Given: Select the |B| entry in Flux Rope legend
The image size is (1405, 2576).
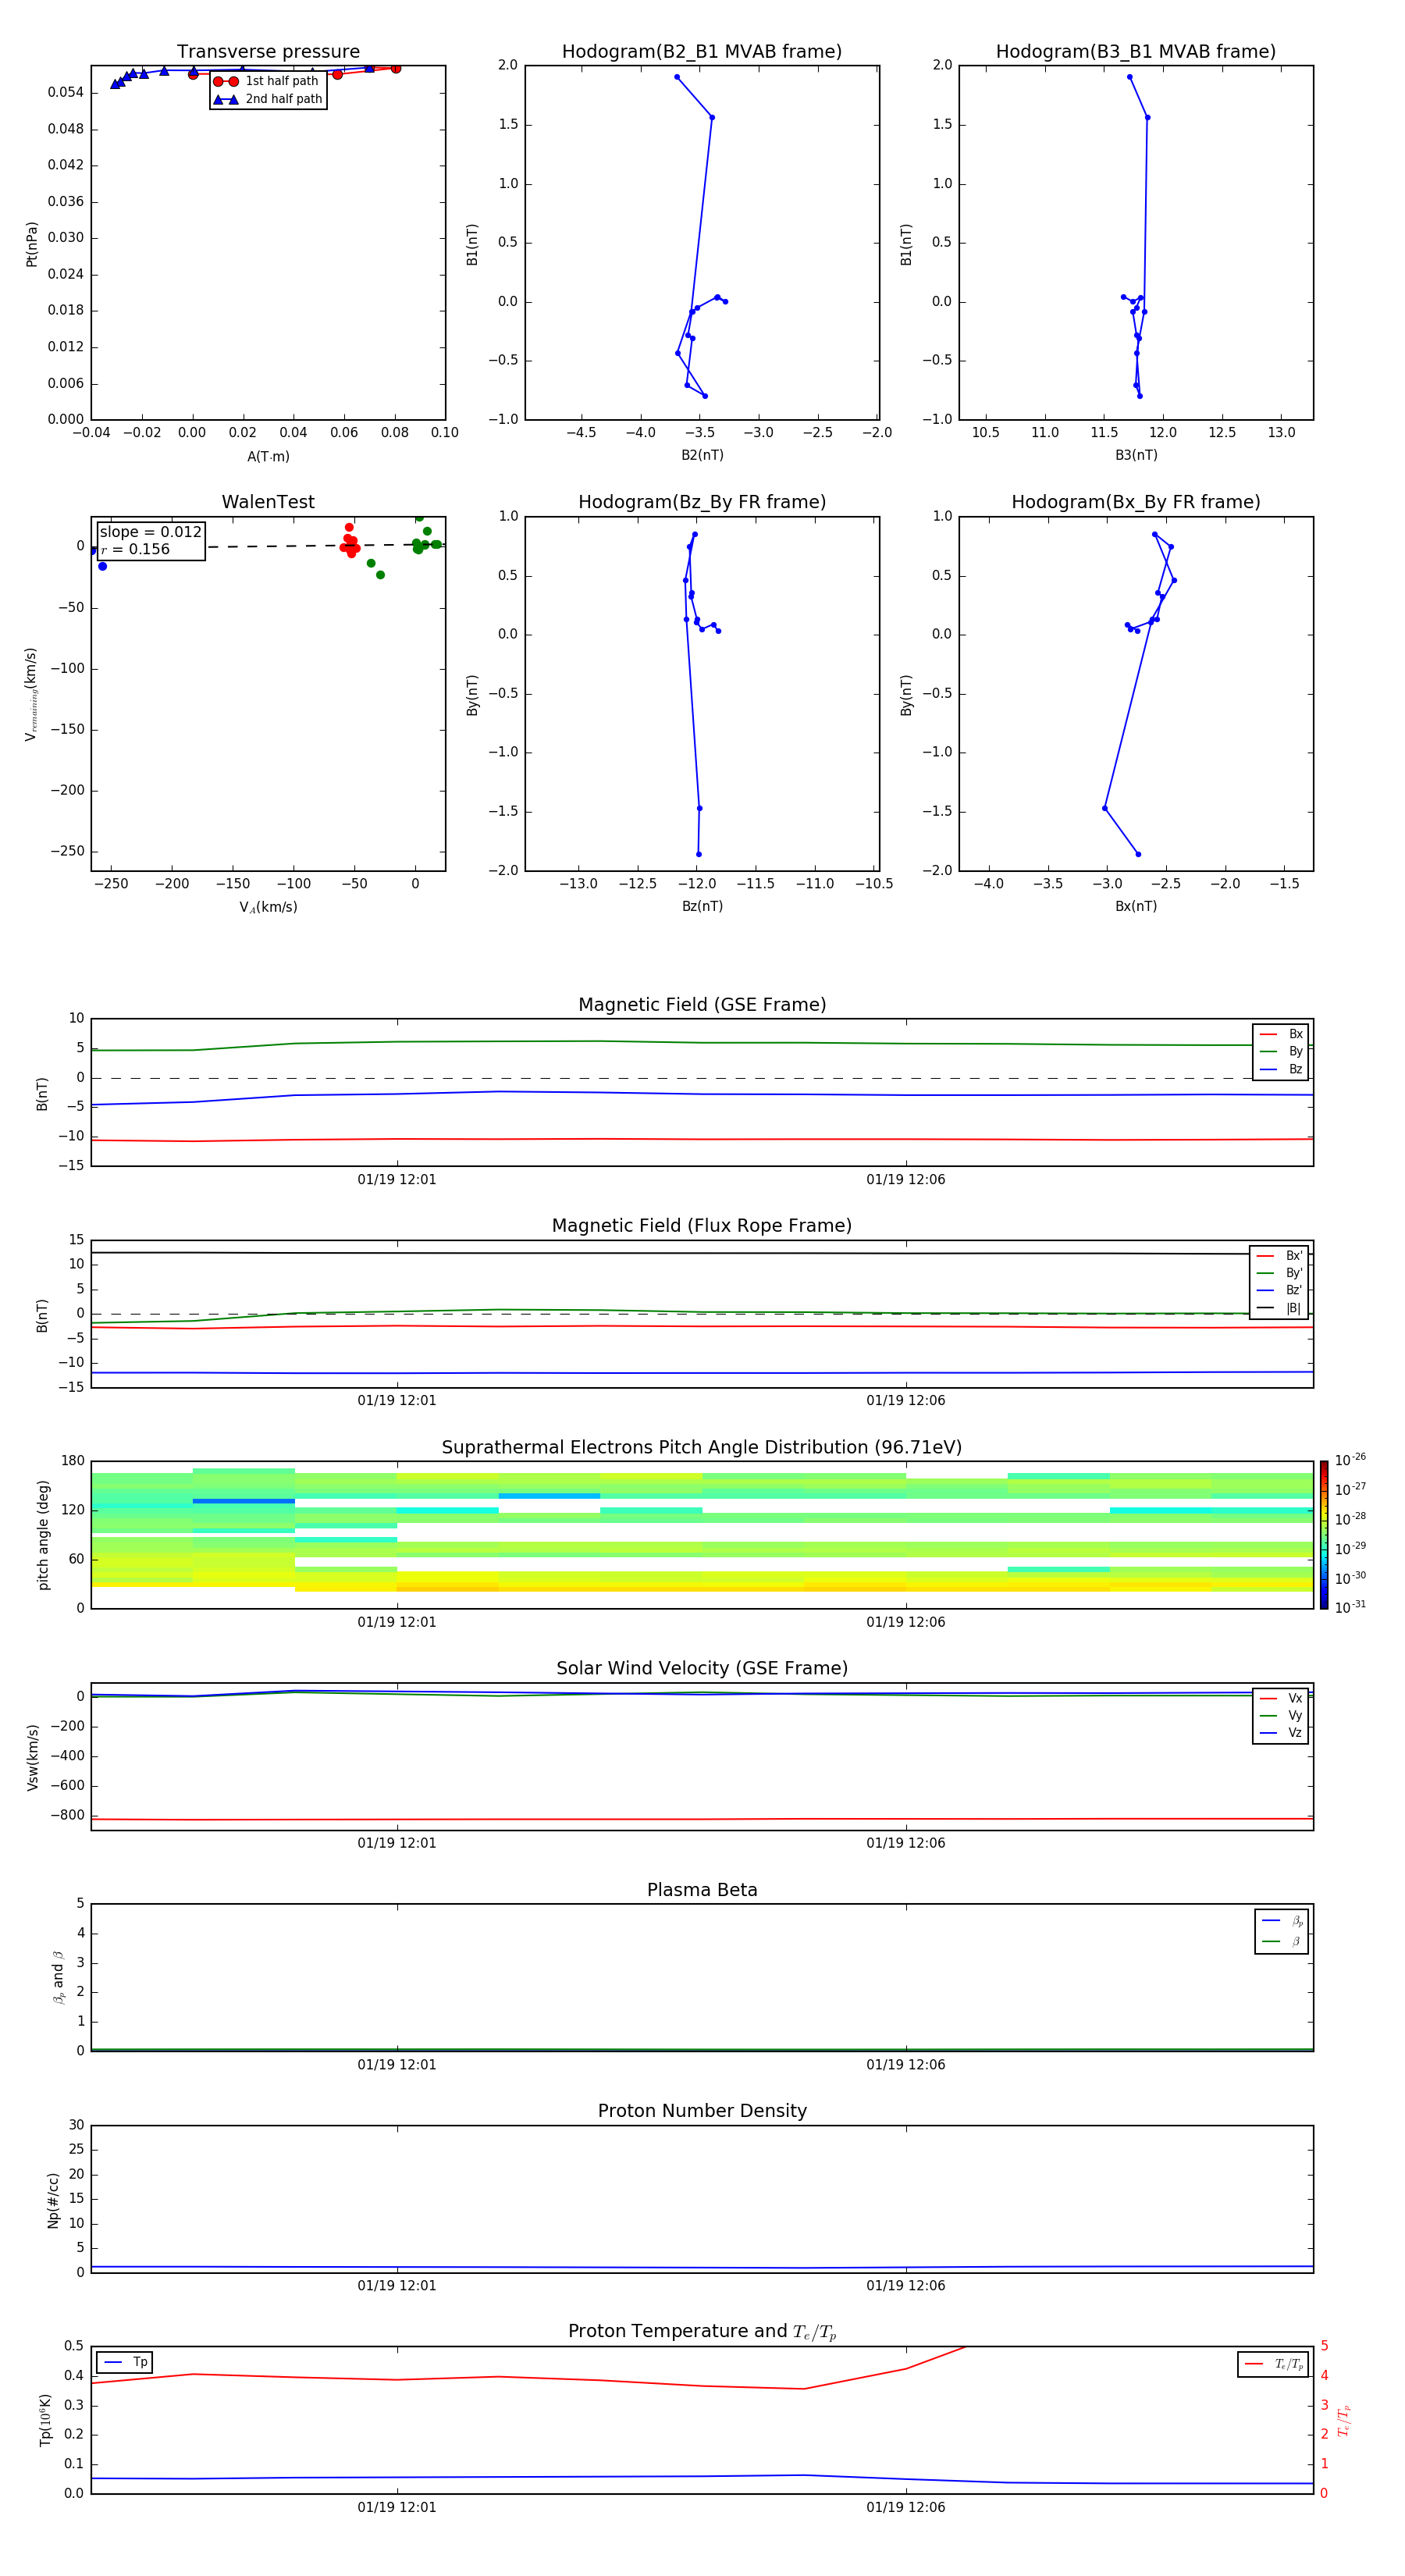Looking at the screenshot, I should point(1279,1308).
